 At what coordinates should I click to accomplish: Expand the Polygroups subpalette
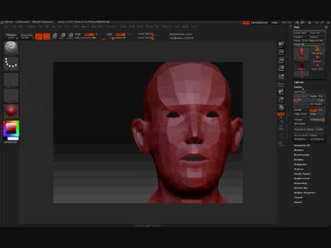click(301, 165)
